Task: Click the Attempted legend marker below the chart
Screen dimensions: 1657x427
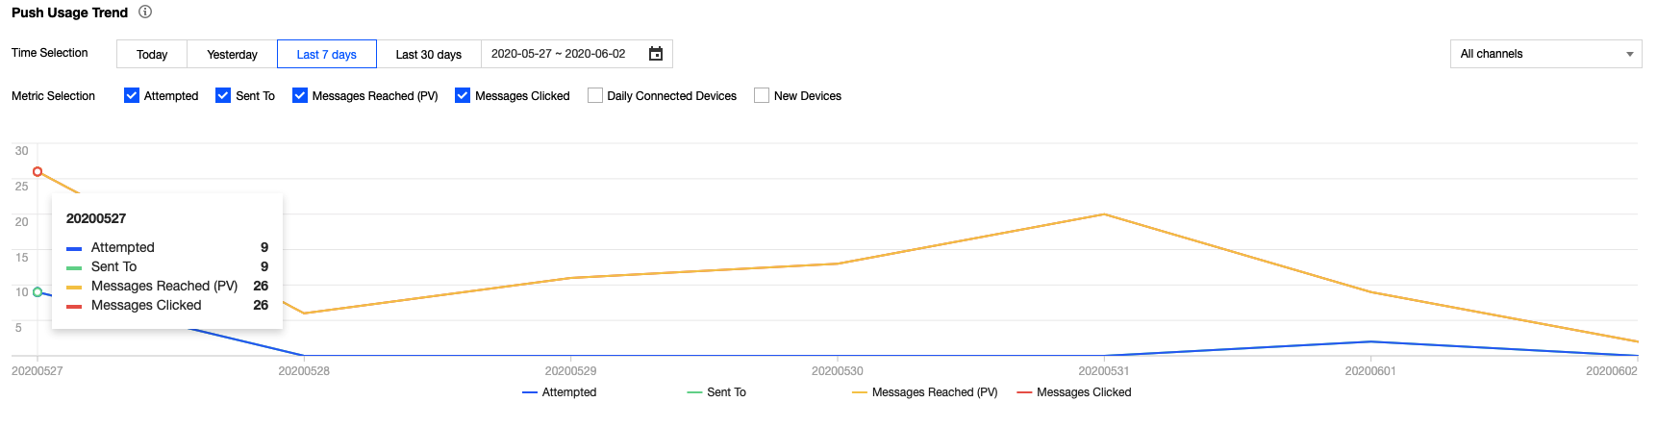Action: coord(530,392)
